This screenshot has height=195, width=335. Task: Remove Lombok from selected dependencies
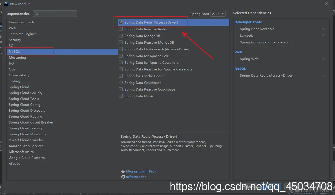pos(323,35)
